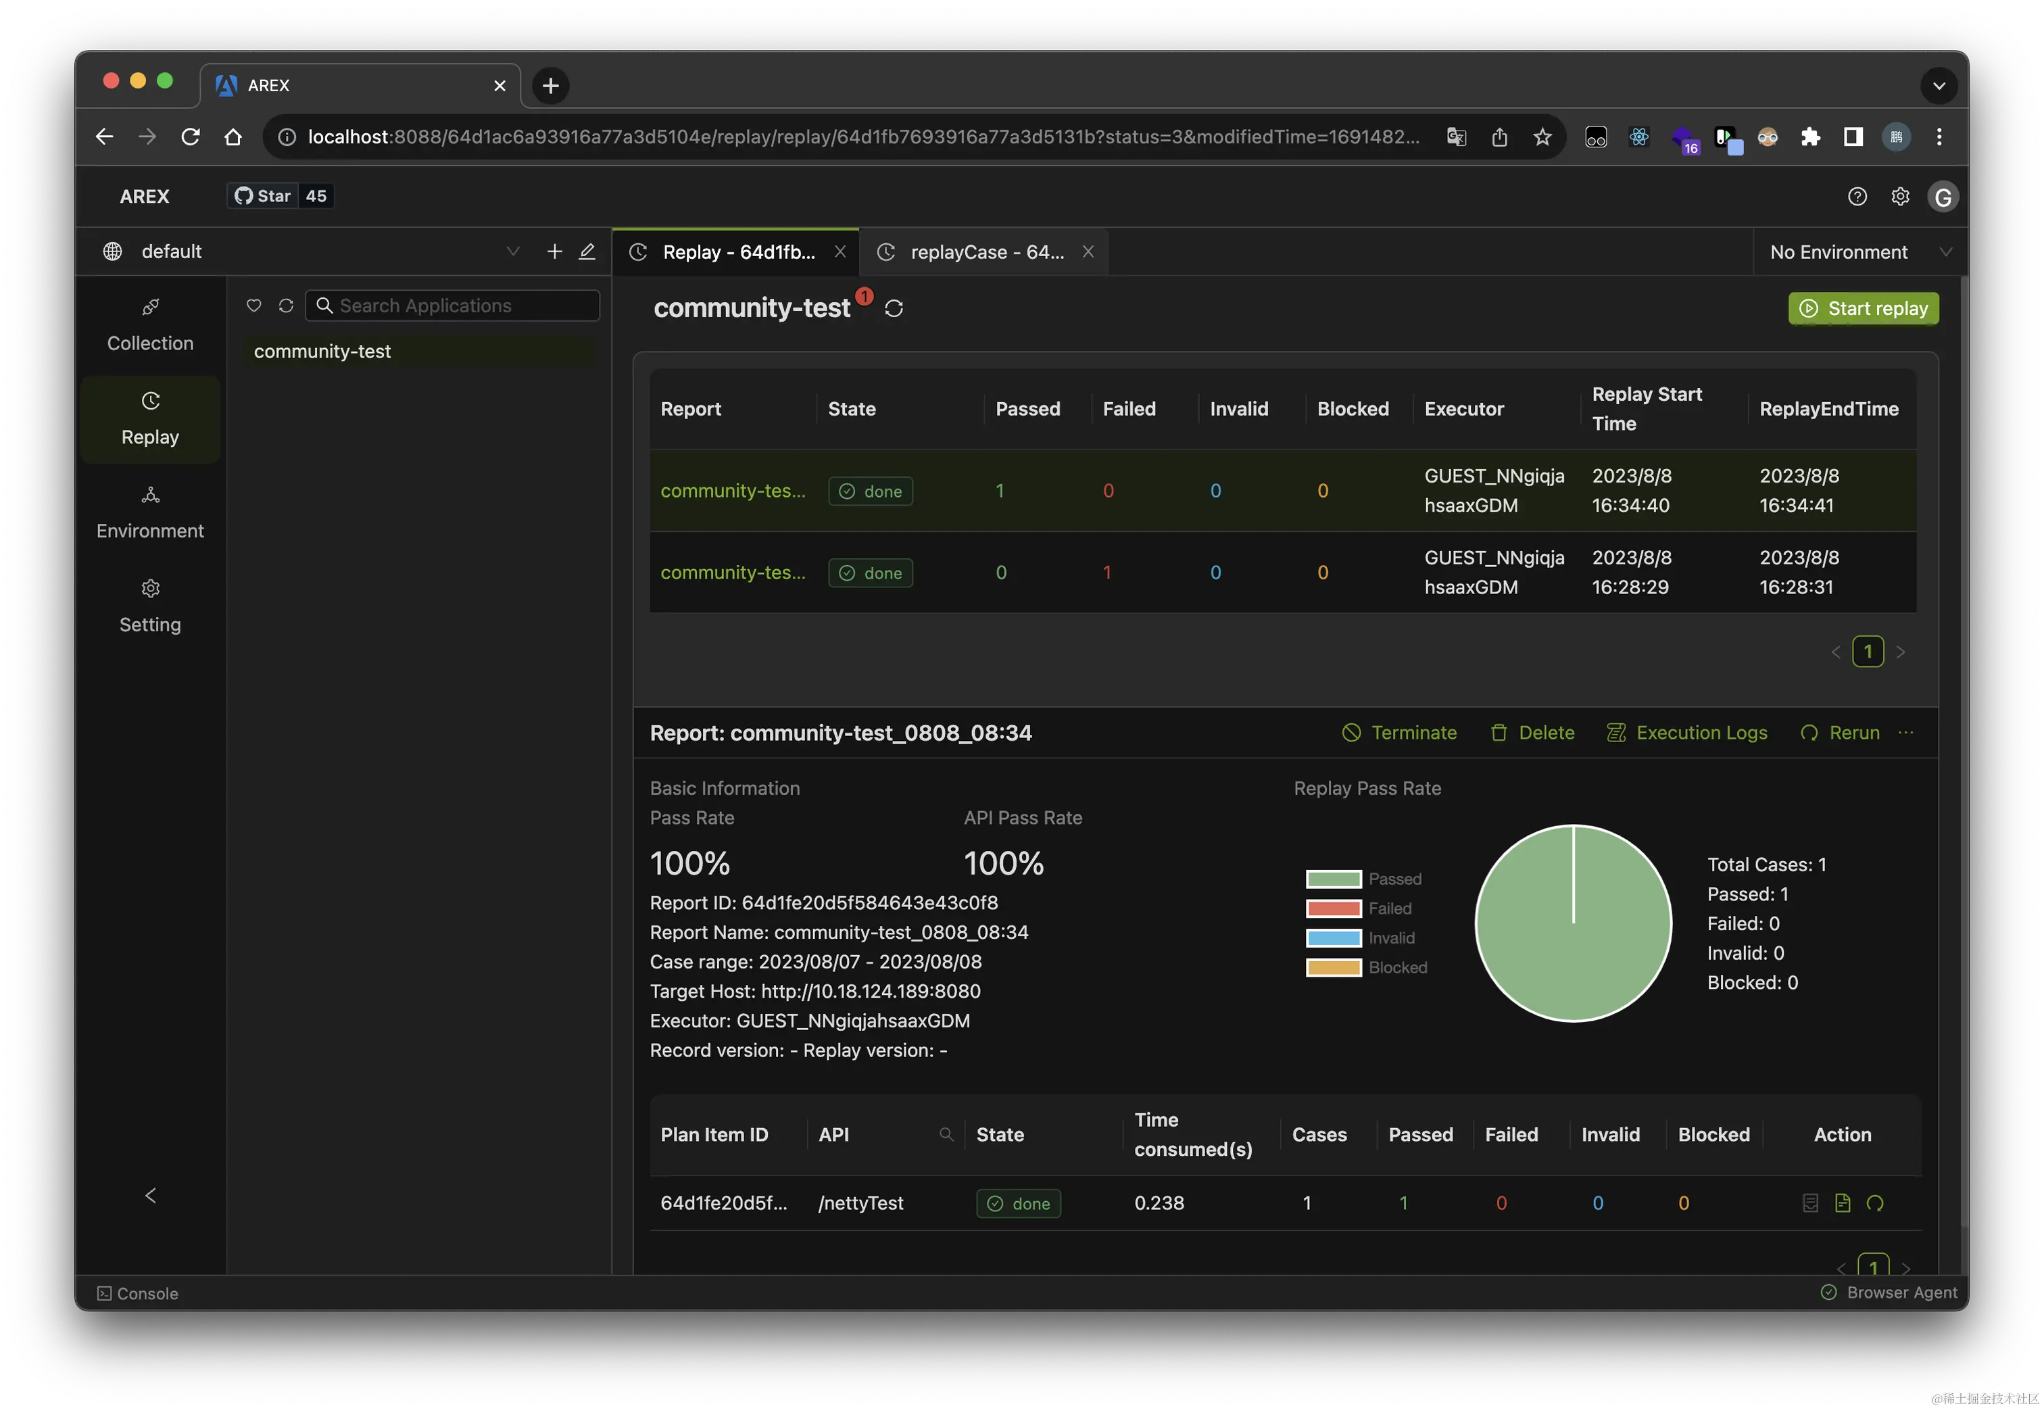Select the Replay - 64d1fb tab

pyautogui.click(x=737, y=253)
